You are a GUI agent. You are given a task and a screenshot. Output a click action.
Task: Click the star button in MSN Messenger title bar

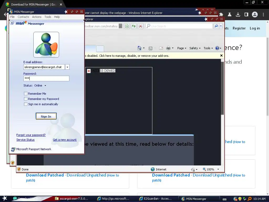[66, 12]
